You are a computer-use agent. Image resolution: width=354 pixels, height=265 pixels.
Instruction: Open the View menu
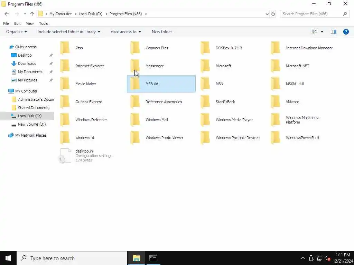click(x=30, y=23)
